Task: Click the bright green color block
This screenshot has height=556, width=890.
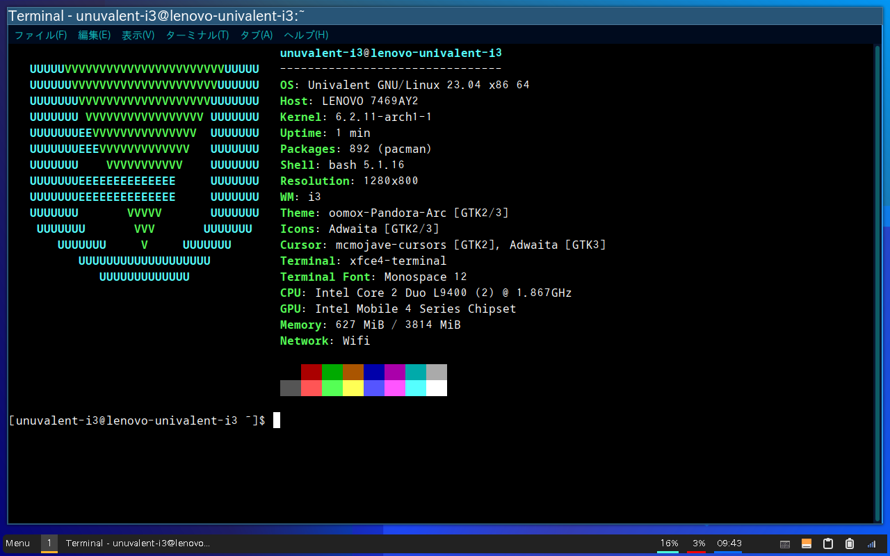Action: (332, 388)
